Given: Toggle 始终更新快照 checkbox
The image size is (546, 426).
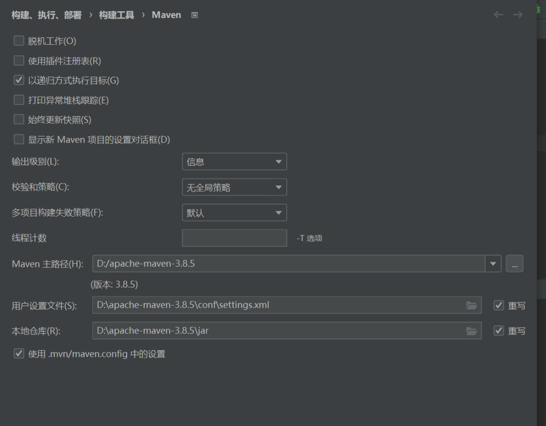Looking at the screenshot, I should pyautogui.click(x=19, y=120).
